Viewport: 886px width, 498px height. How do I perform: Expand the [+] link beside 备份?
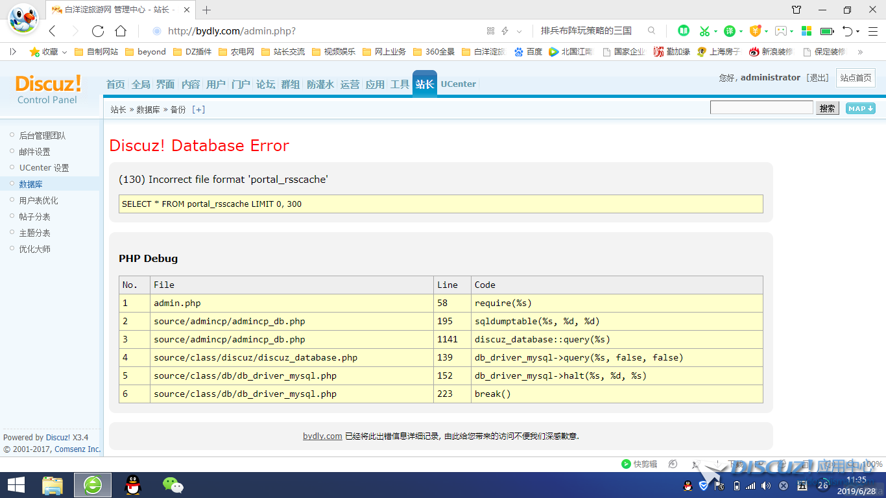[198, 110]
